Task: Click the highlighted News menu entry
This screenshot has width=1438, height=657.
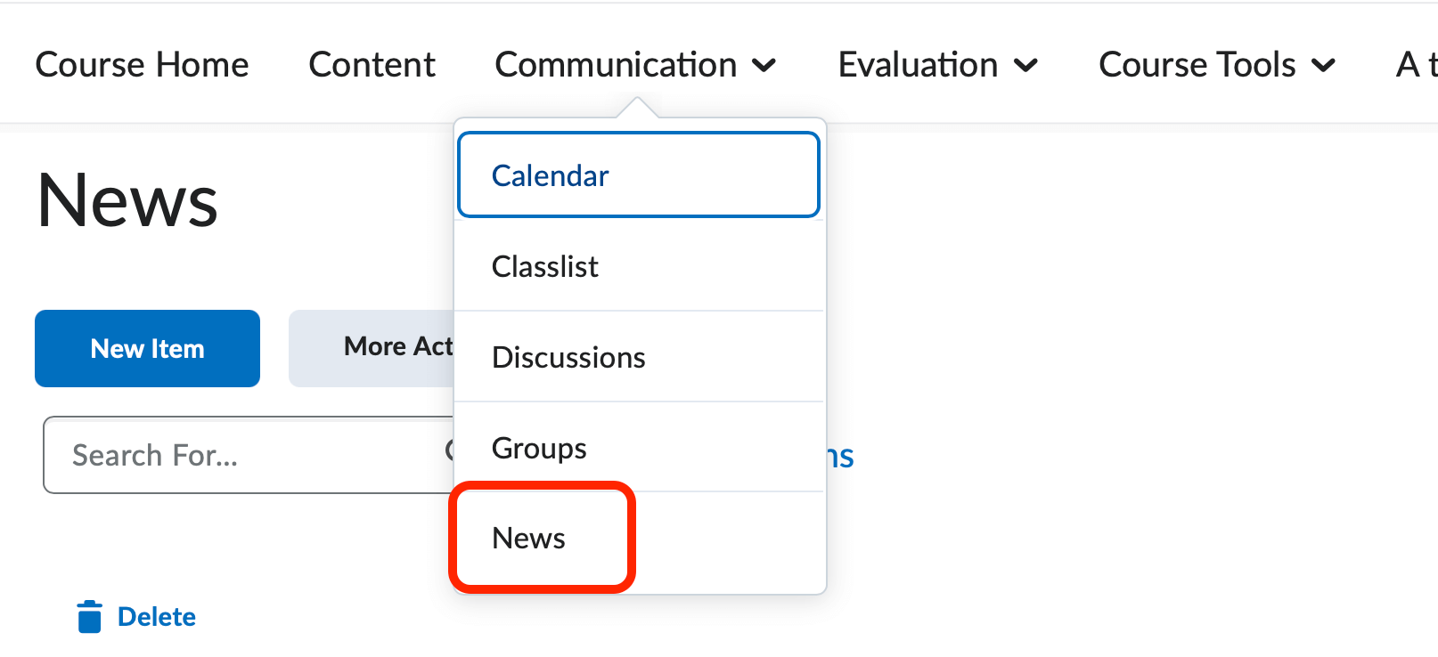Action: [x=528, y=538]
